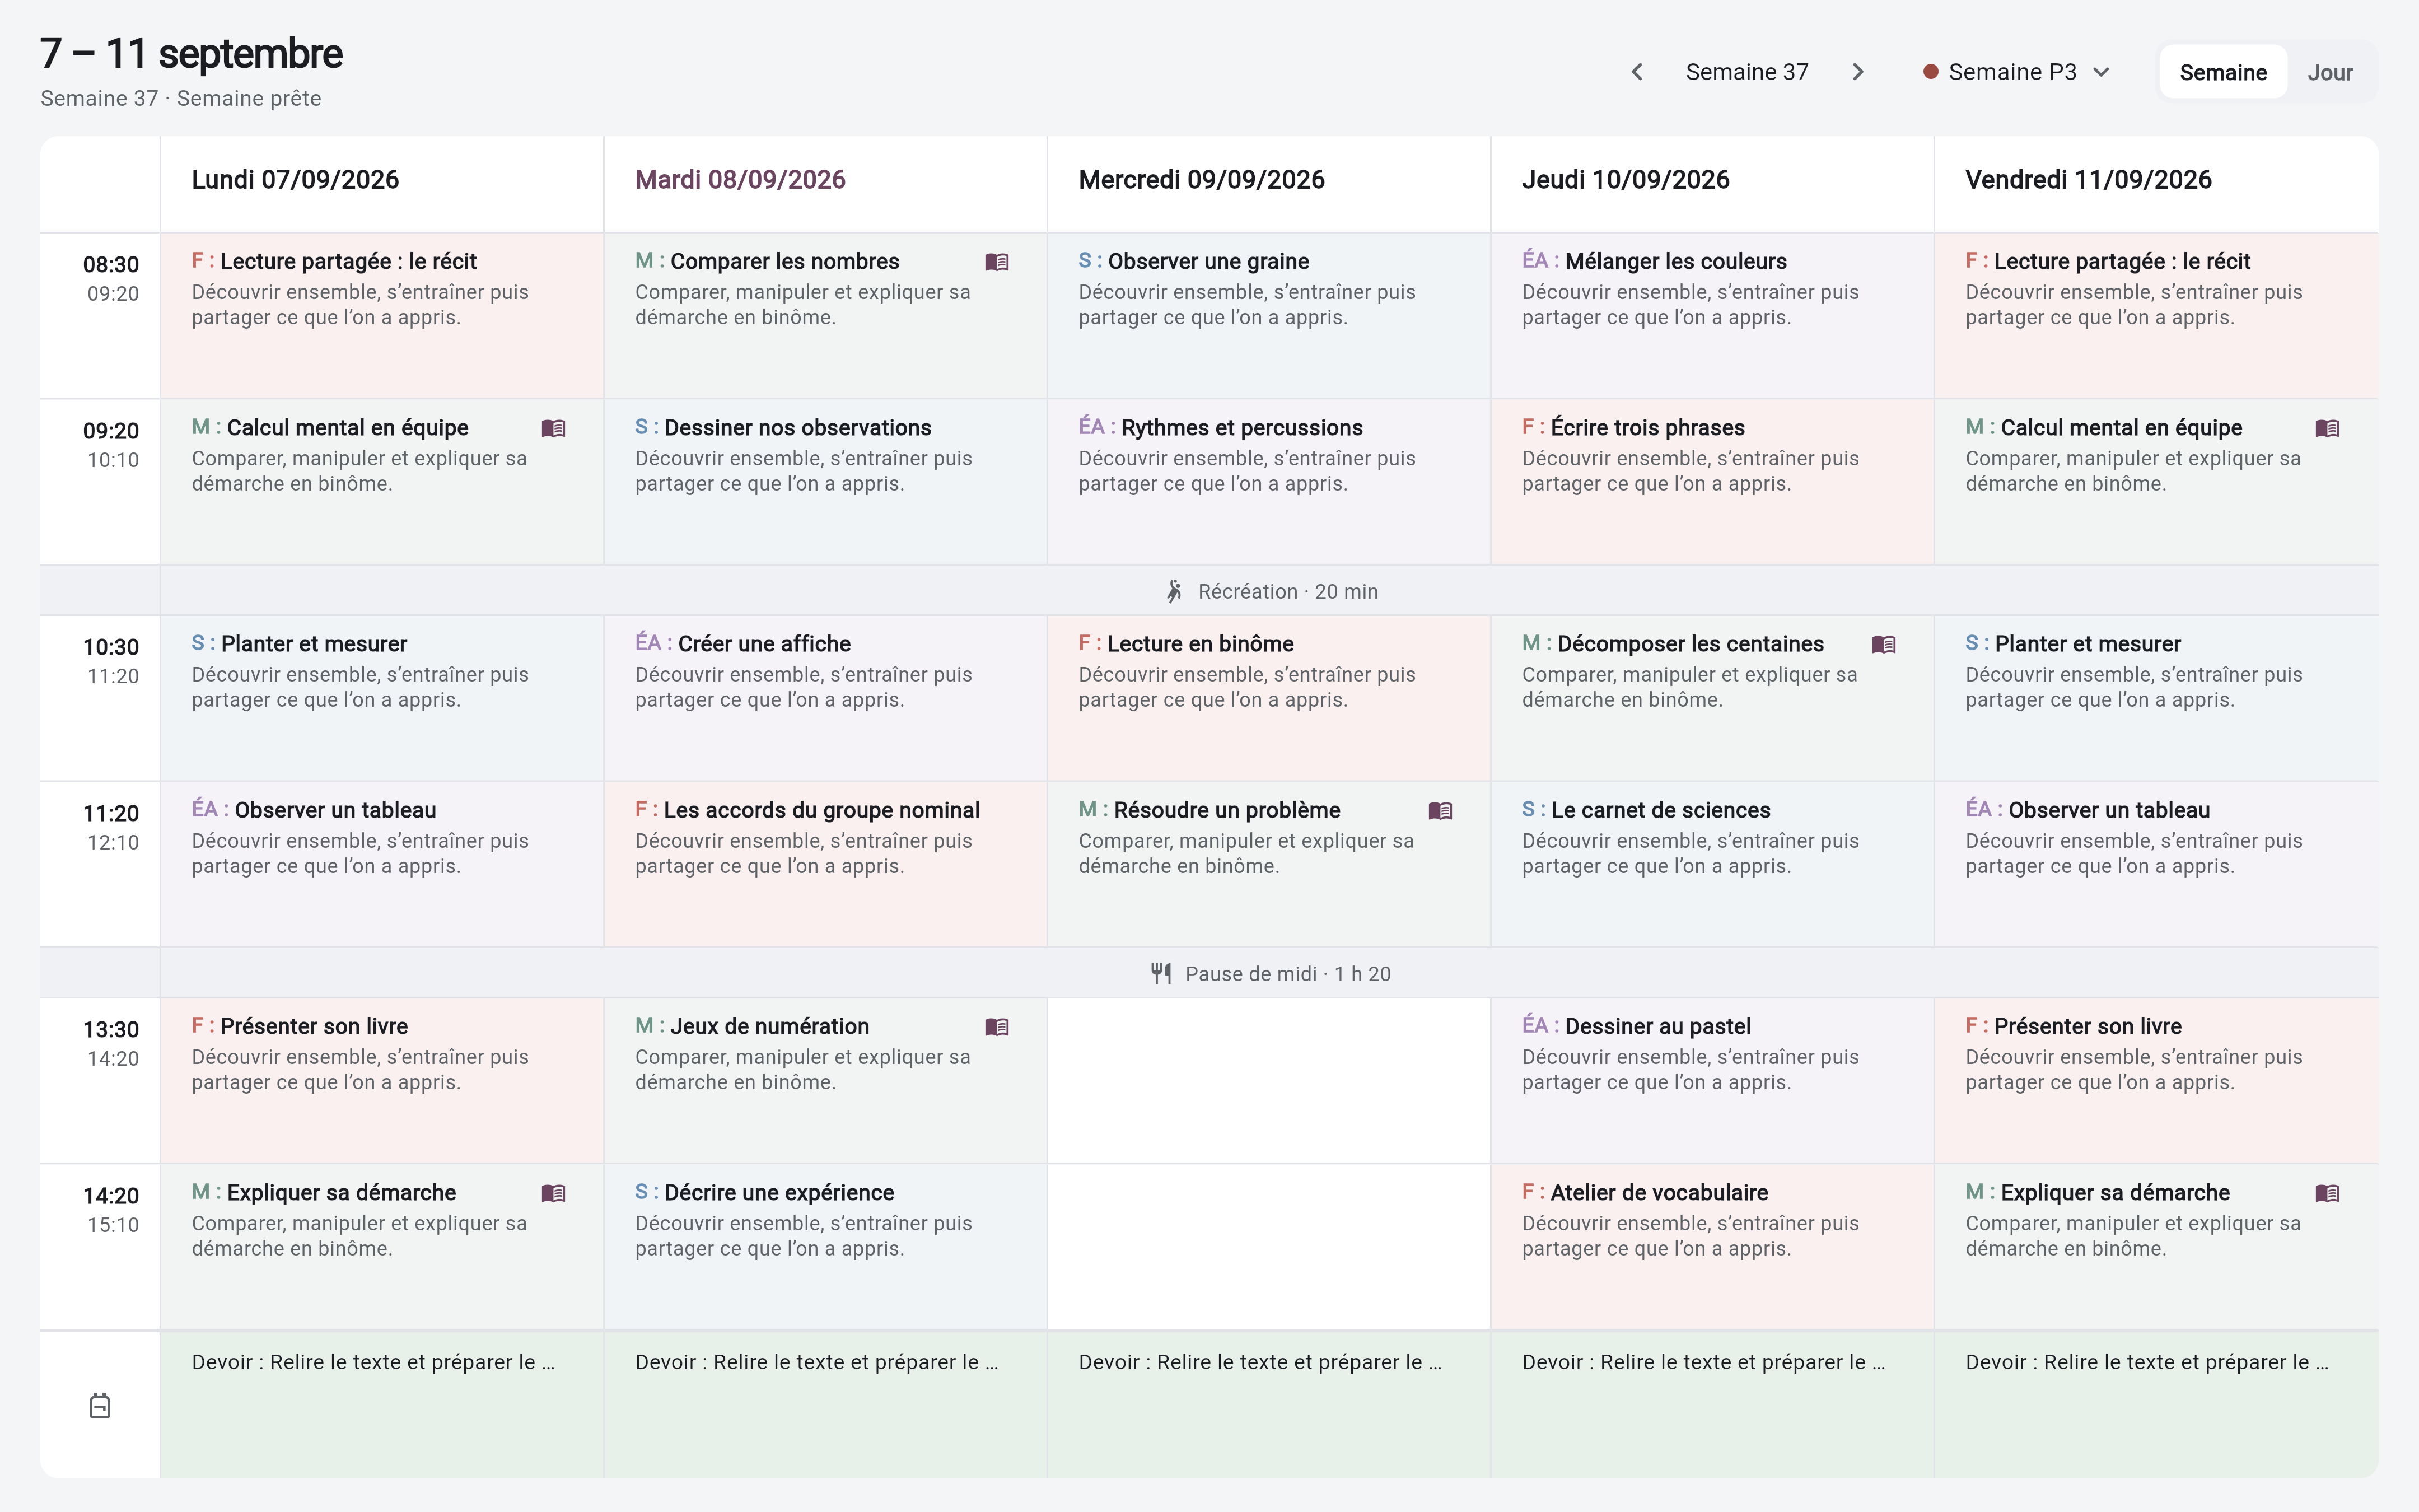Open the lesson Atelier de vocabulaire
Image resolution: width=2419 pixels, height=1512 pixels.
pyautogui.click(x=1712, y=1247)
